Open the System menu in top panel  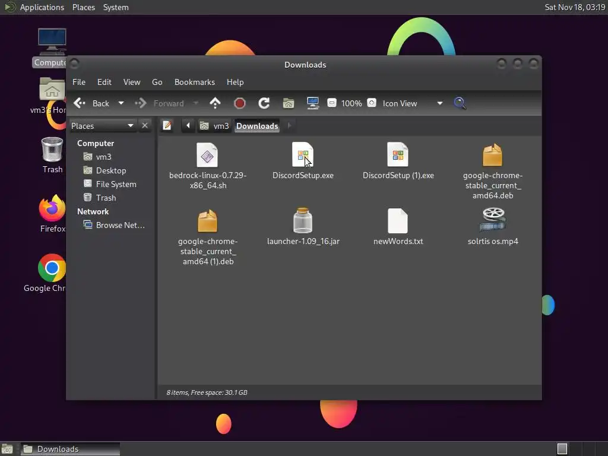pos(116,7)
